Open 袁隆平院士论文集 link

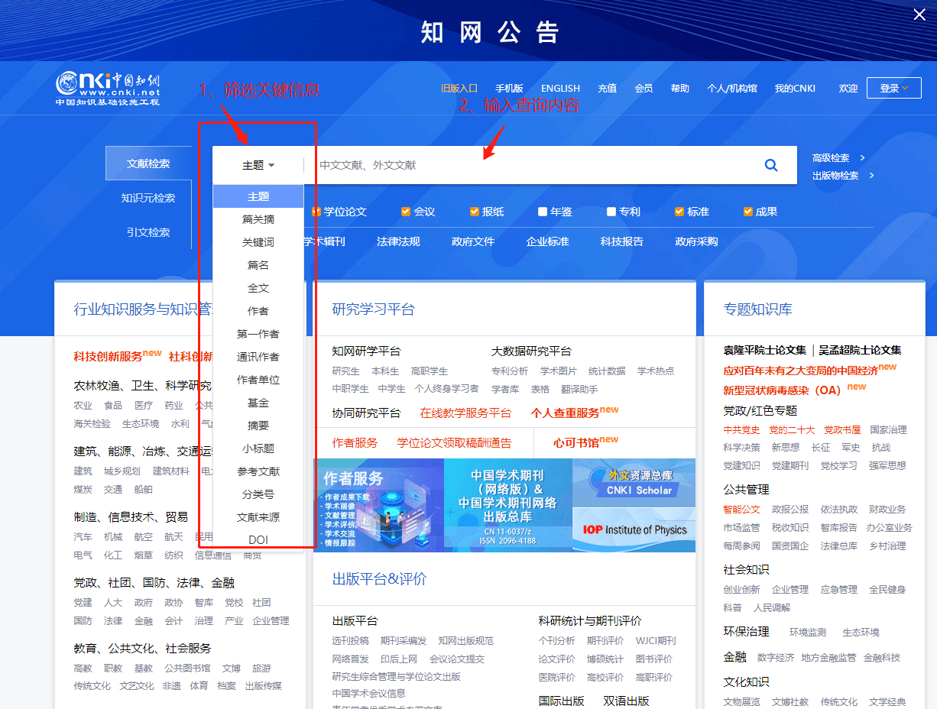click(764, 350)
